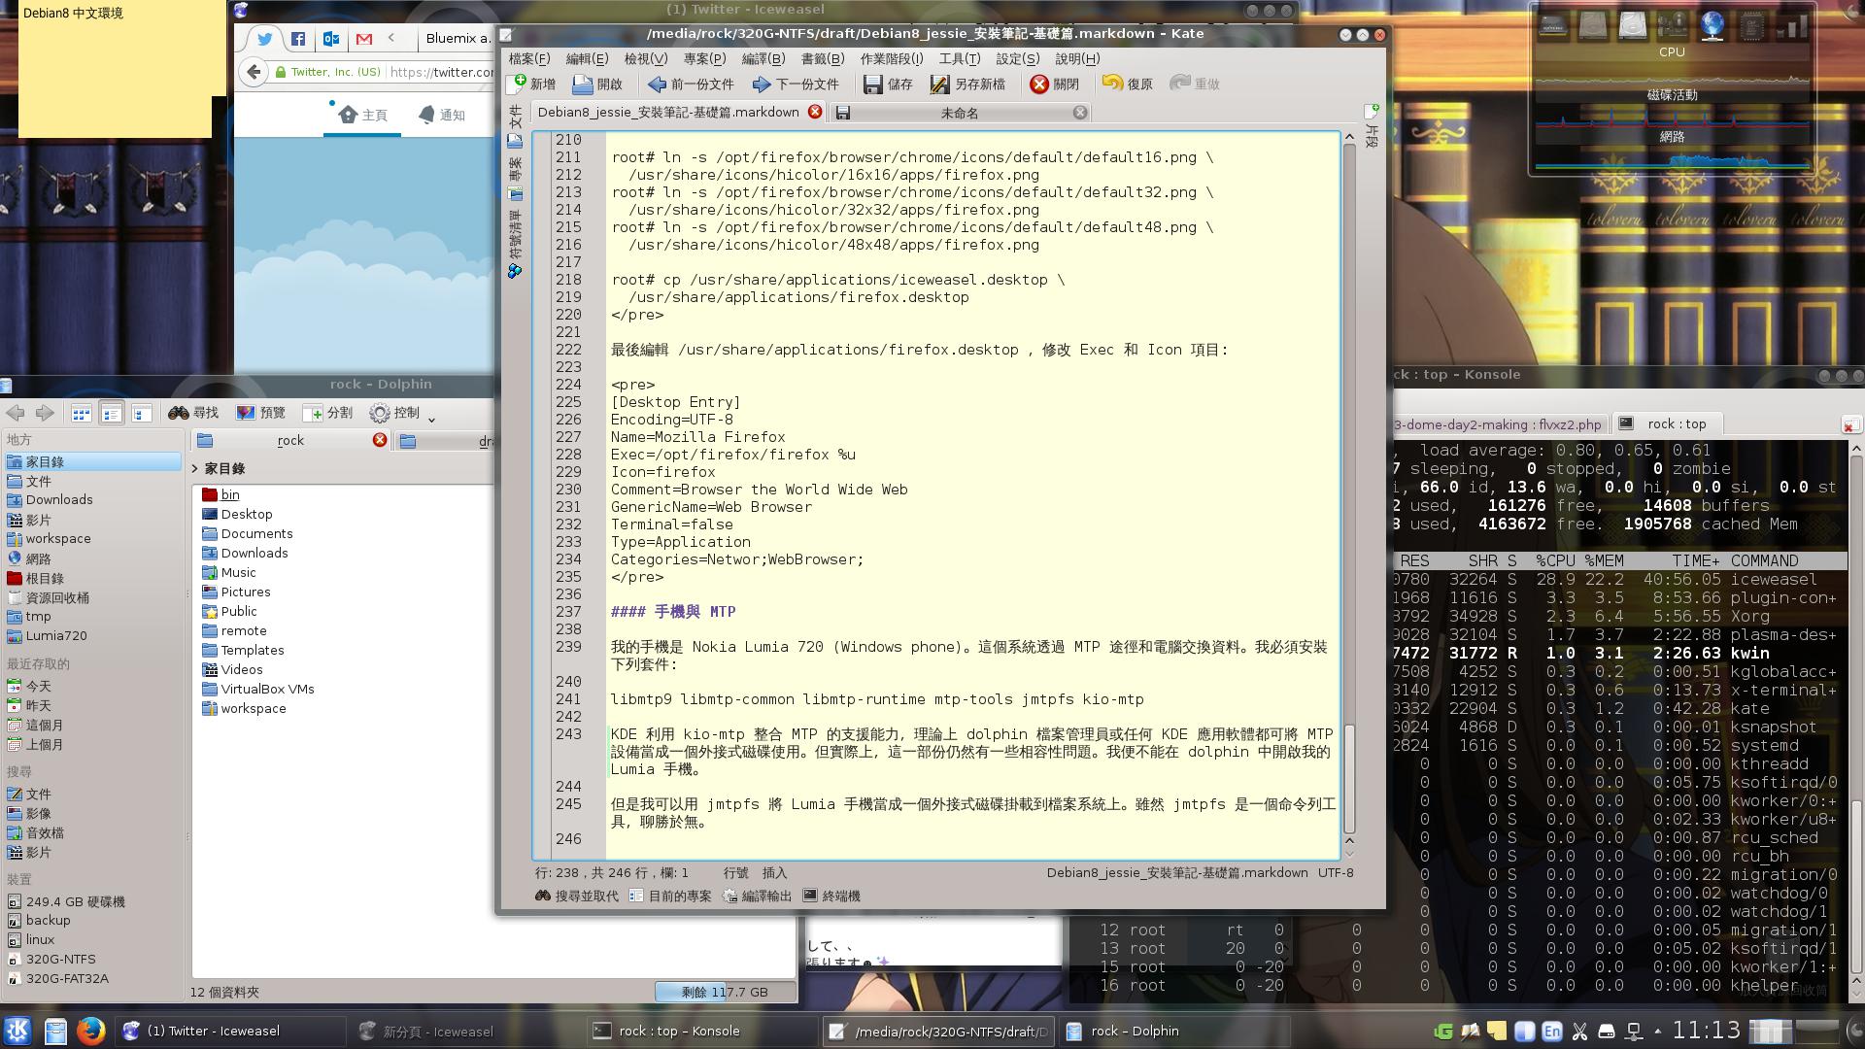1865x1049 pixels.
Task: Open Downloads in Dolphin Places panel
Action: [x=59, y=499]
